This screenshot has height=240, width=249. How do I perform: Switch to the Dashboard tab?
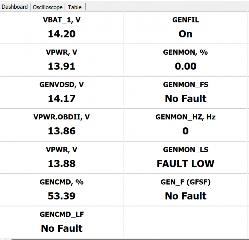pos(15,7)
